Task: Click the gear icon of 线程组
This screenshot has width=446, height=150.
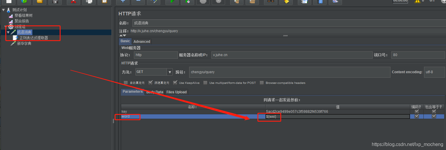Action: coord(11,27)
